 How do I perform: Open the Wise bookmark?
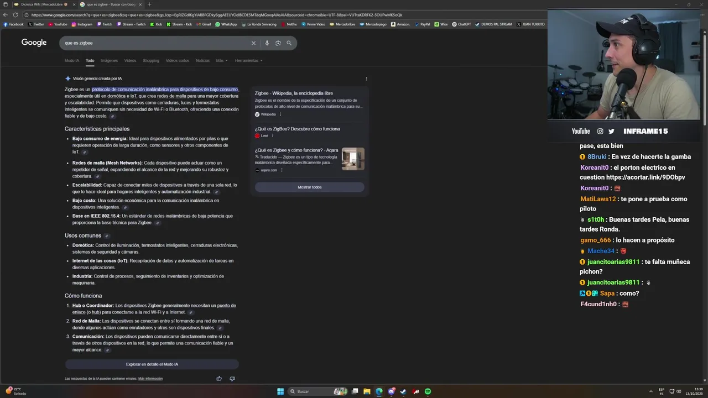[441, 24]
